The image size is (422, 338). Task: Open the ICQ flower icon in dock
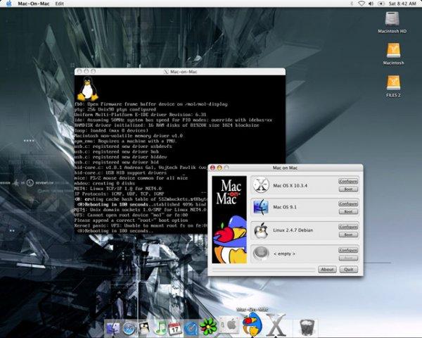[x=208, y=326]
